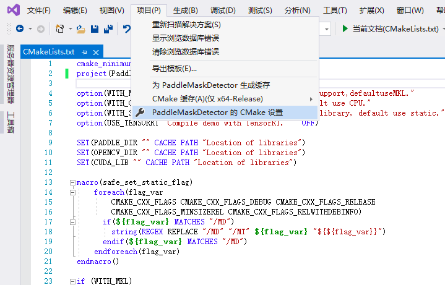Open the 工具箱 side panel tab

[x=11, y=122]
